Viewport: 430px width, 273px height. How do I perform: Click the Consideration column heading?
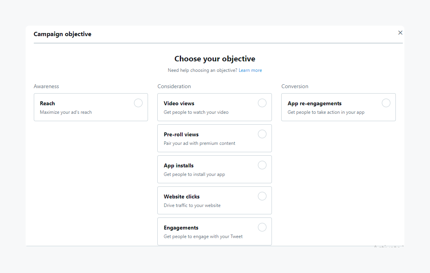(x=174, y=86)
